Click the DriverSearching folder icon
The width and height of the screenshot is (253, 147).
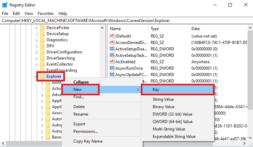pyautogui.click(x=42, y=58)
